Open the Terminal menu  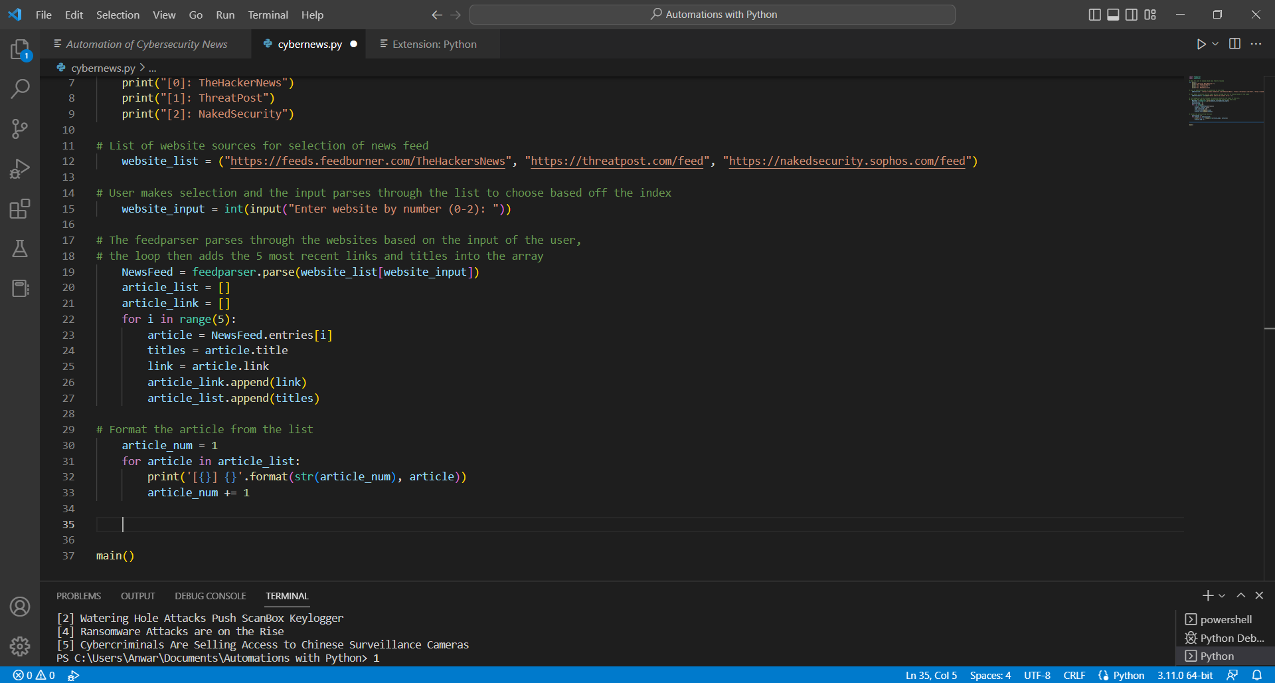pyautogui.click(x=268, y=15)
